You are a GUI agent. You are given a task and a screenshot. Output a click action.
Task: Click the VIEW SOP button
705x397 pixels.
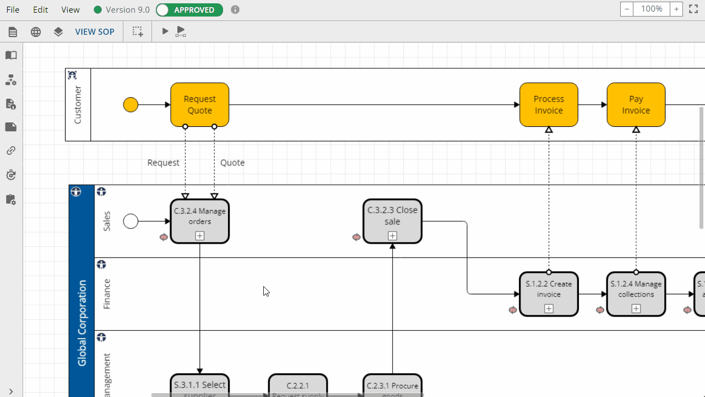[95, 32]
